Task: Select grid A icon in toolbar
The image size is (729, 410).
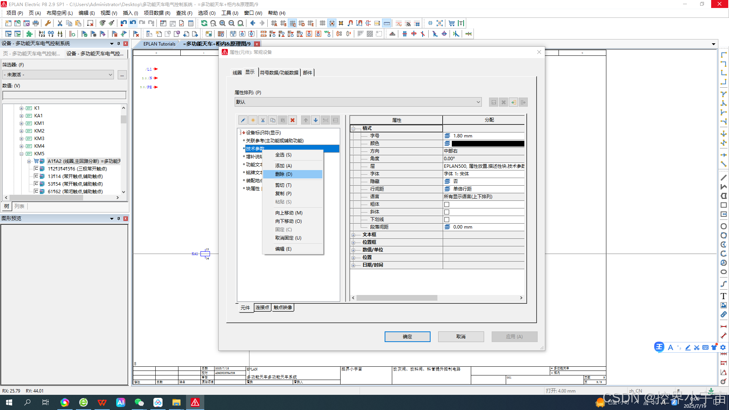Action: pyautogui.click(x=274, y=23)
